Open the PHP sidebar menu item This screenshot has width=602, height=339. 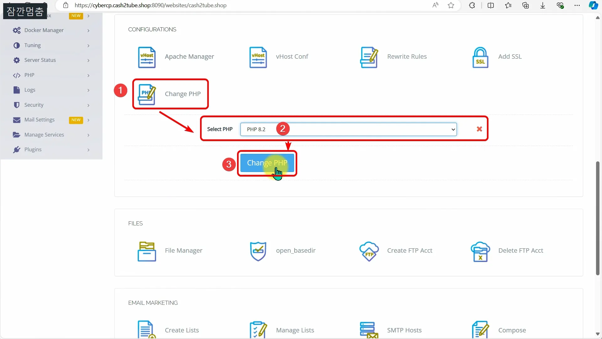pos(29,75)
